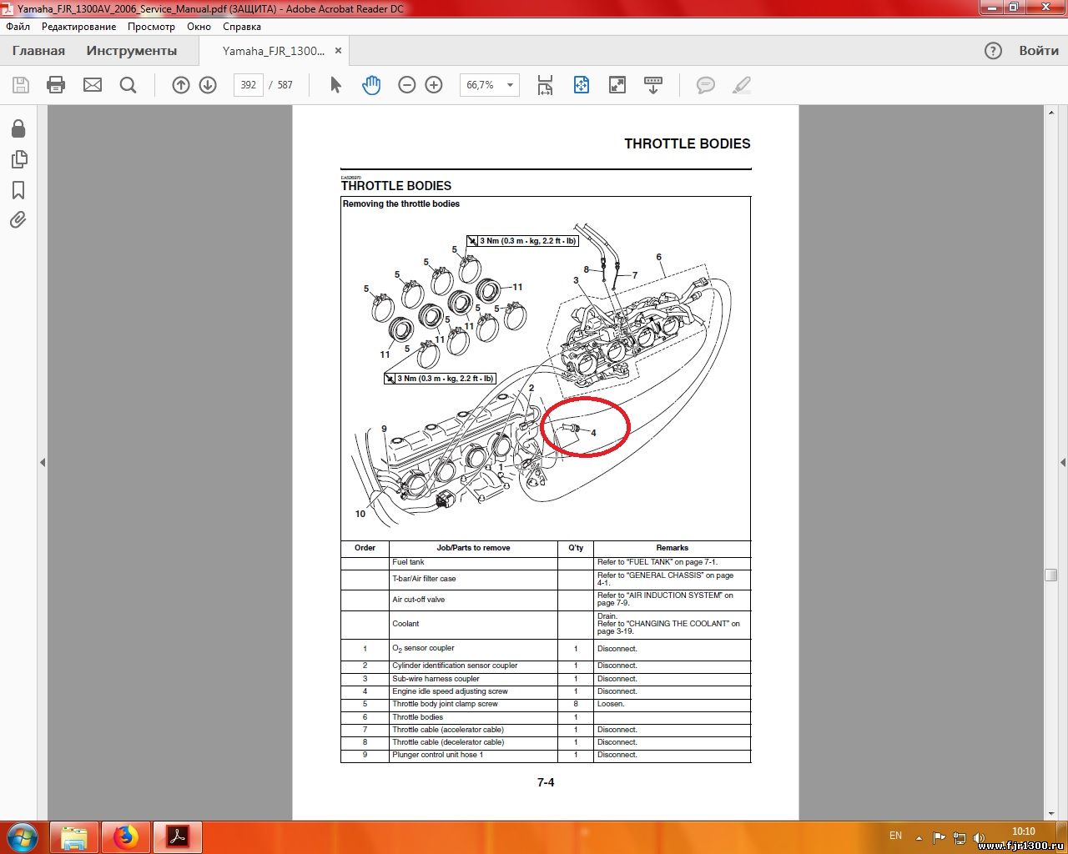The image size is (1068, 854).
Task: Click Adobe Acrobat taskbar icon
Action: 178,837
